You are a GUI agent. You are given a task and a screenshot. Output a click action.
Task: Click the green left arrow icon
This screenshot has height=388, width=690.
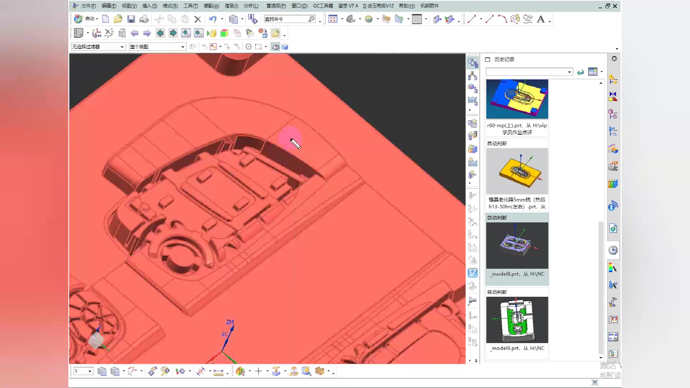tap(160, 33)
